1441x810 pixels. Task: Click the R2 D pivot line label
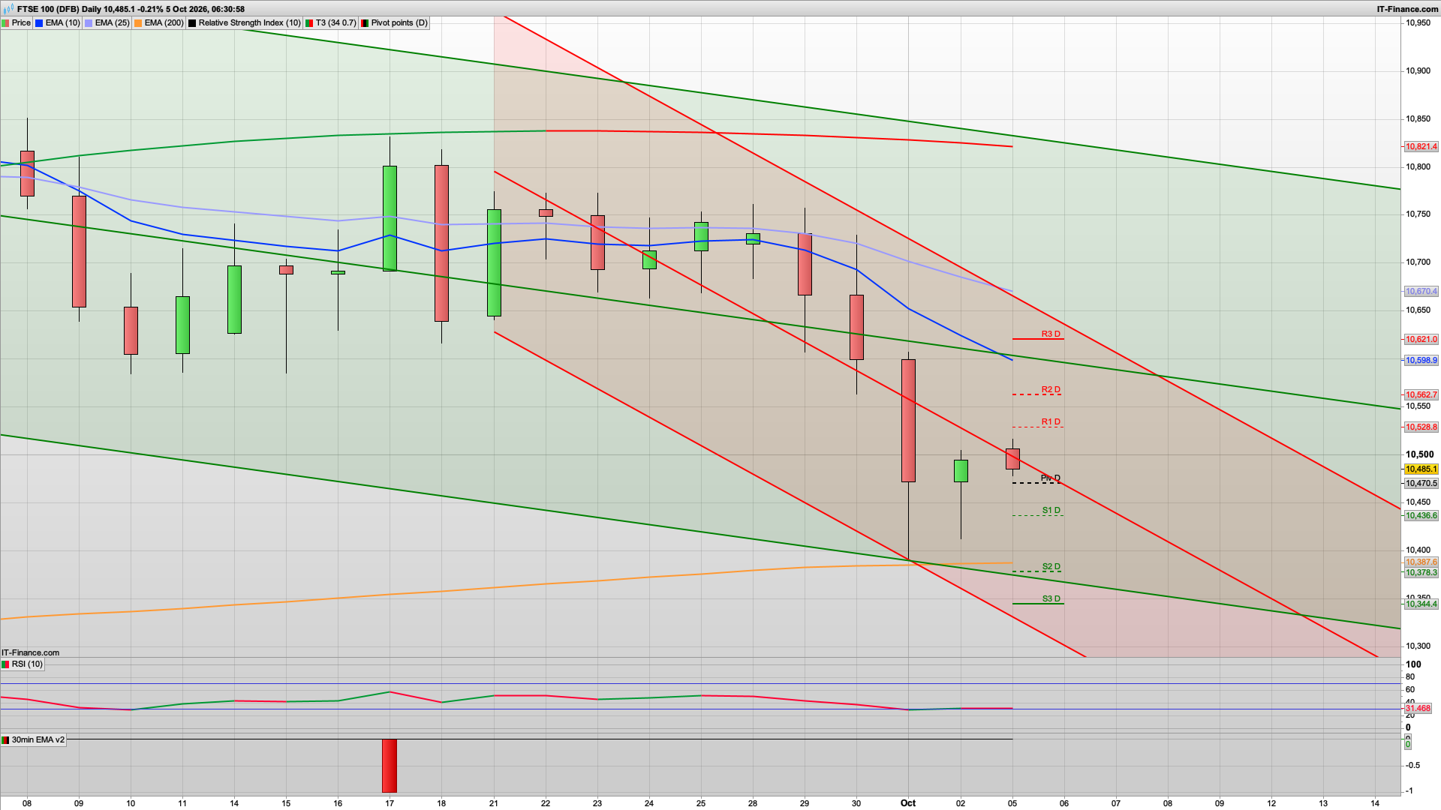click(x=1051, y=389)
